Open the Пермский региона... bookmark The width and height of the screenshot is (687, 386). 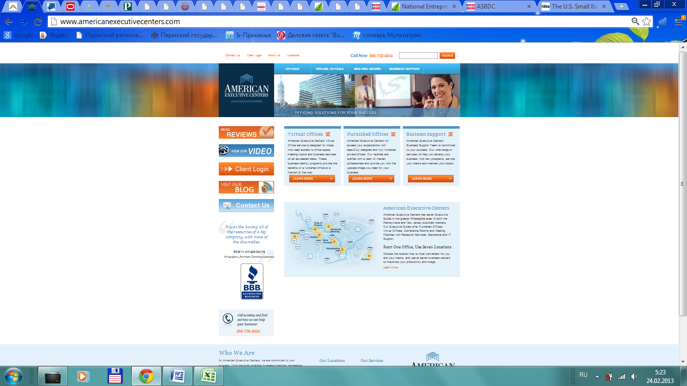click(109, 35)
